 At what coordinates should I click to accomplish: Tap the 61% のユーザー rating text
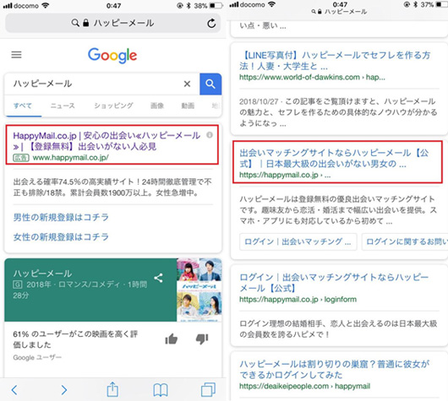[75, 339]
